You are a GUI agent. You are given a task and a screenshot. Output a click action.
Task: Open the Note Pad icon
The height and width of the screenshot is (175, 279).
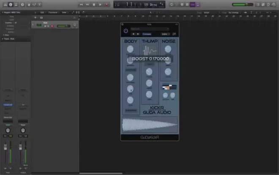point(263,5)
